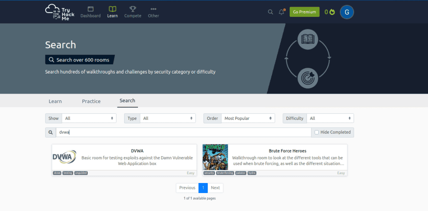Go to the Previous results page

click(187, 188)
